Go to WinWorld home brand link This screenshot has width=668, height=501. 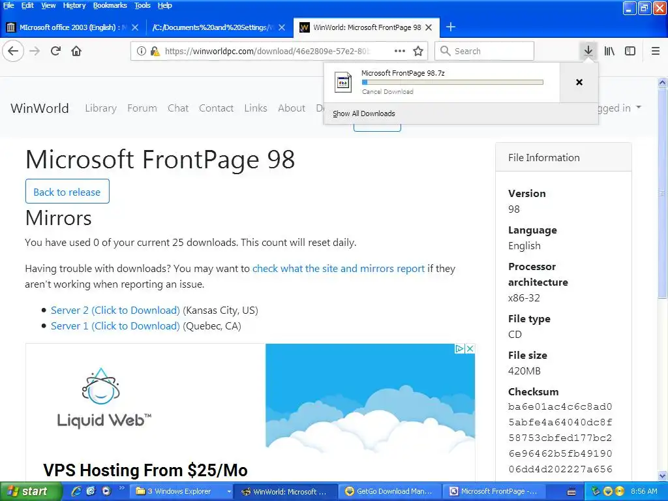pyautogui.click(x=40, y=108)
